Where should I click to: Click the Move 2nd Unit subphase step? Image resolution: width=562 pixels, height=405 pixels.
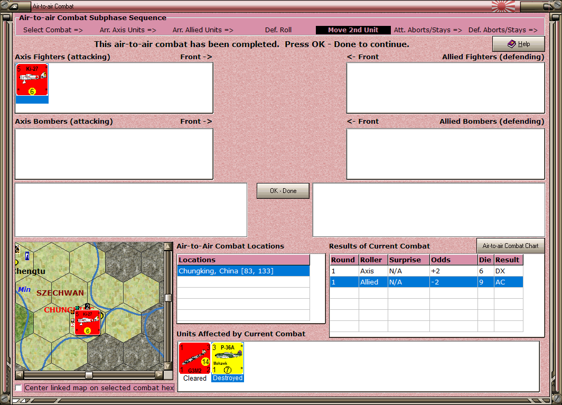coord(353,30)
